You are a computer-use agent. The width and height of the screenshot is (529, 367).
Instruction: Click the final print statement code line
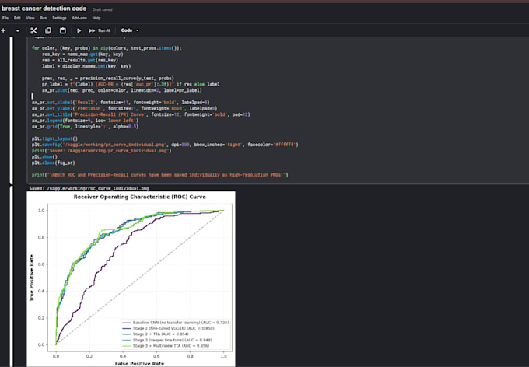(x=160, y=175)
